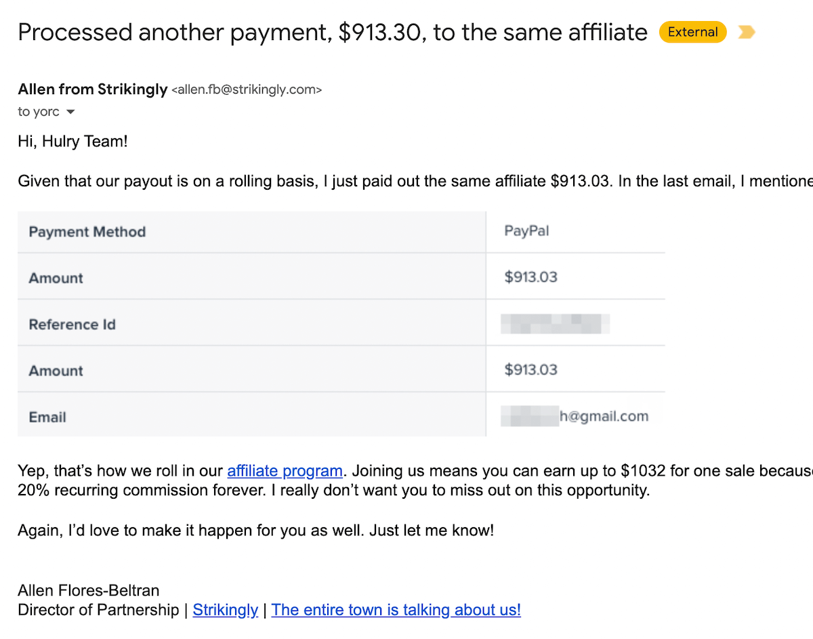This screenshot has width=813, height=639.
Task: Click the PayPal value cell
Action: click(526, 231)
